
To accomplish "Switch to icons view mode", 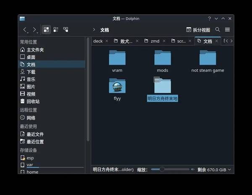I will coord(46,30).
